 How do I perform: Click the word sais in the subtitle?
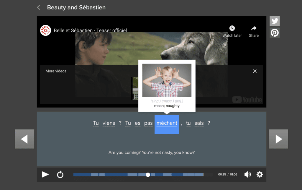click(x=199, y=124)
